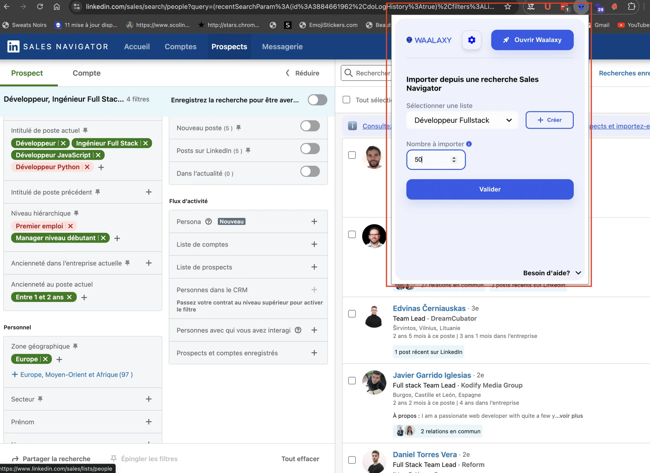Screen dimensions: 650x473
Task: Pin the Nouveau poste filter
Action: point(239,128)
